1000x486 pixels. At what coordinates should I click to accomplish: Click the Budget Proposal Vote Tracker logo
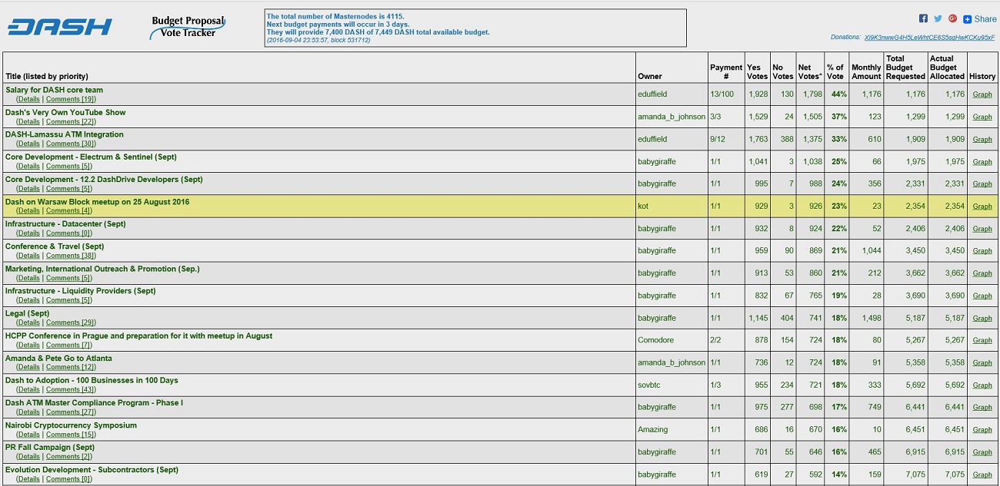tap(188, 27)
